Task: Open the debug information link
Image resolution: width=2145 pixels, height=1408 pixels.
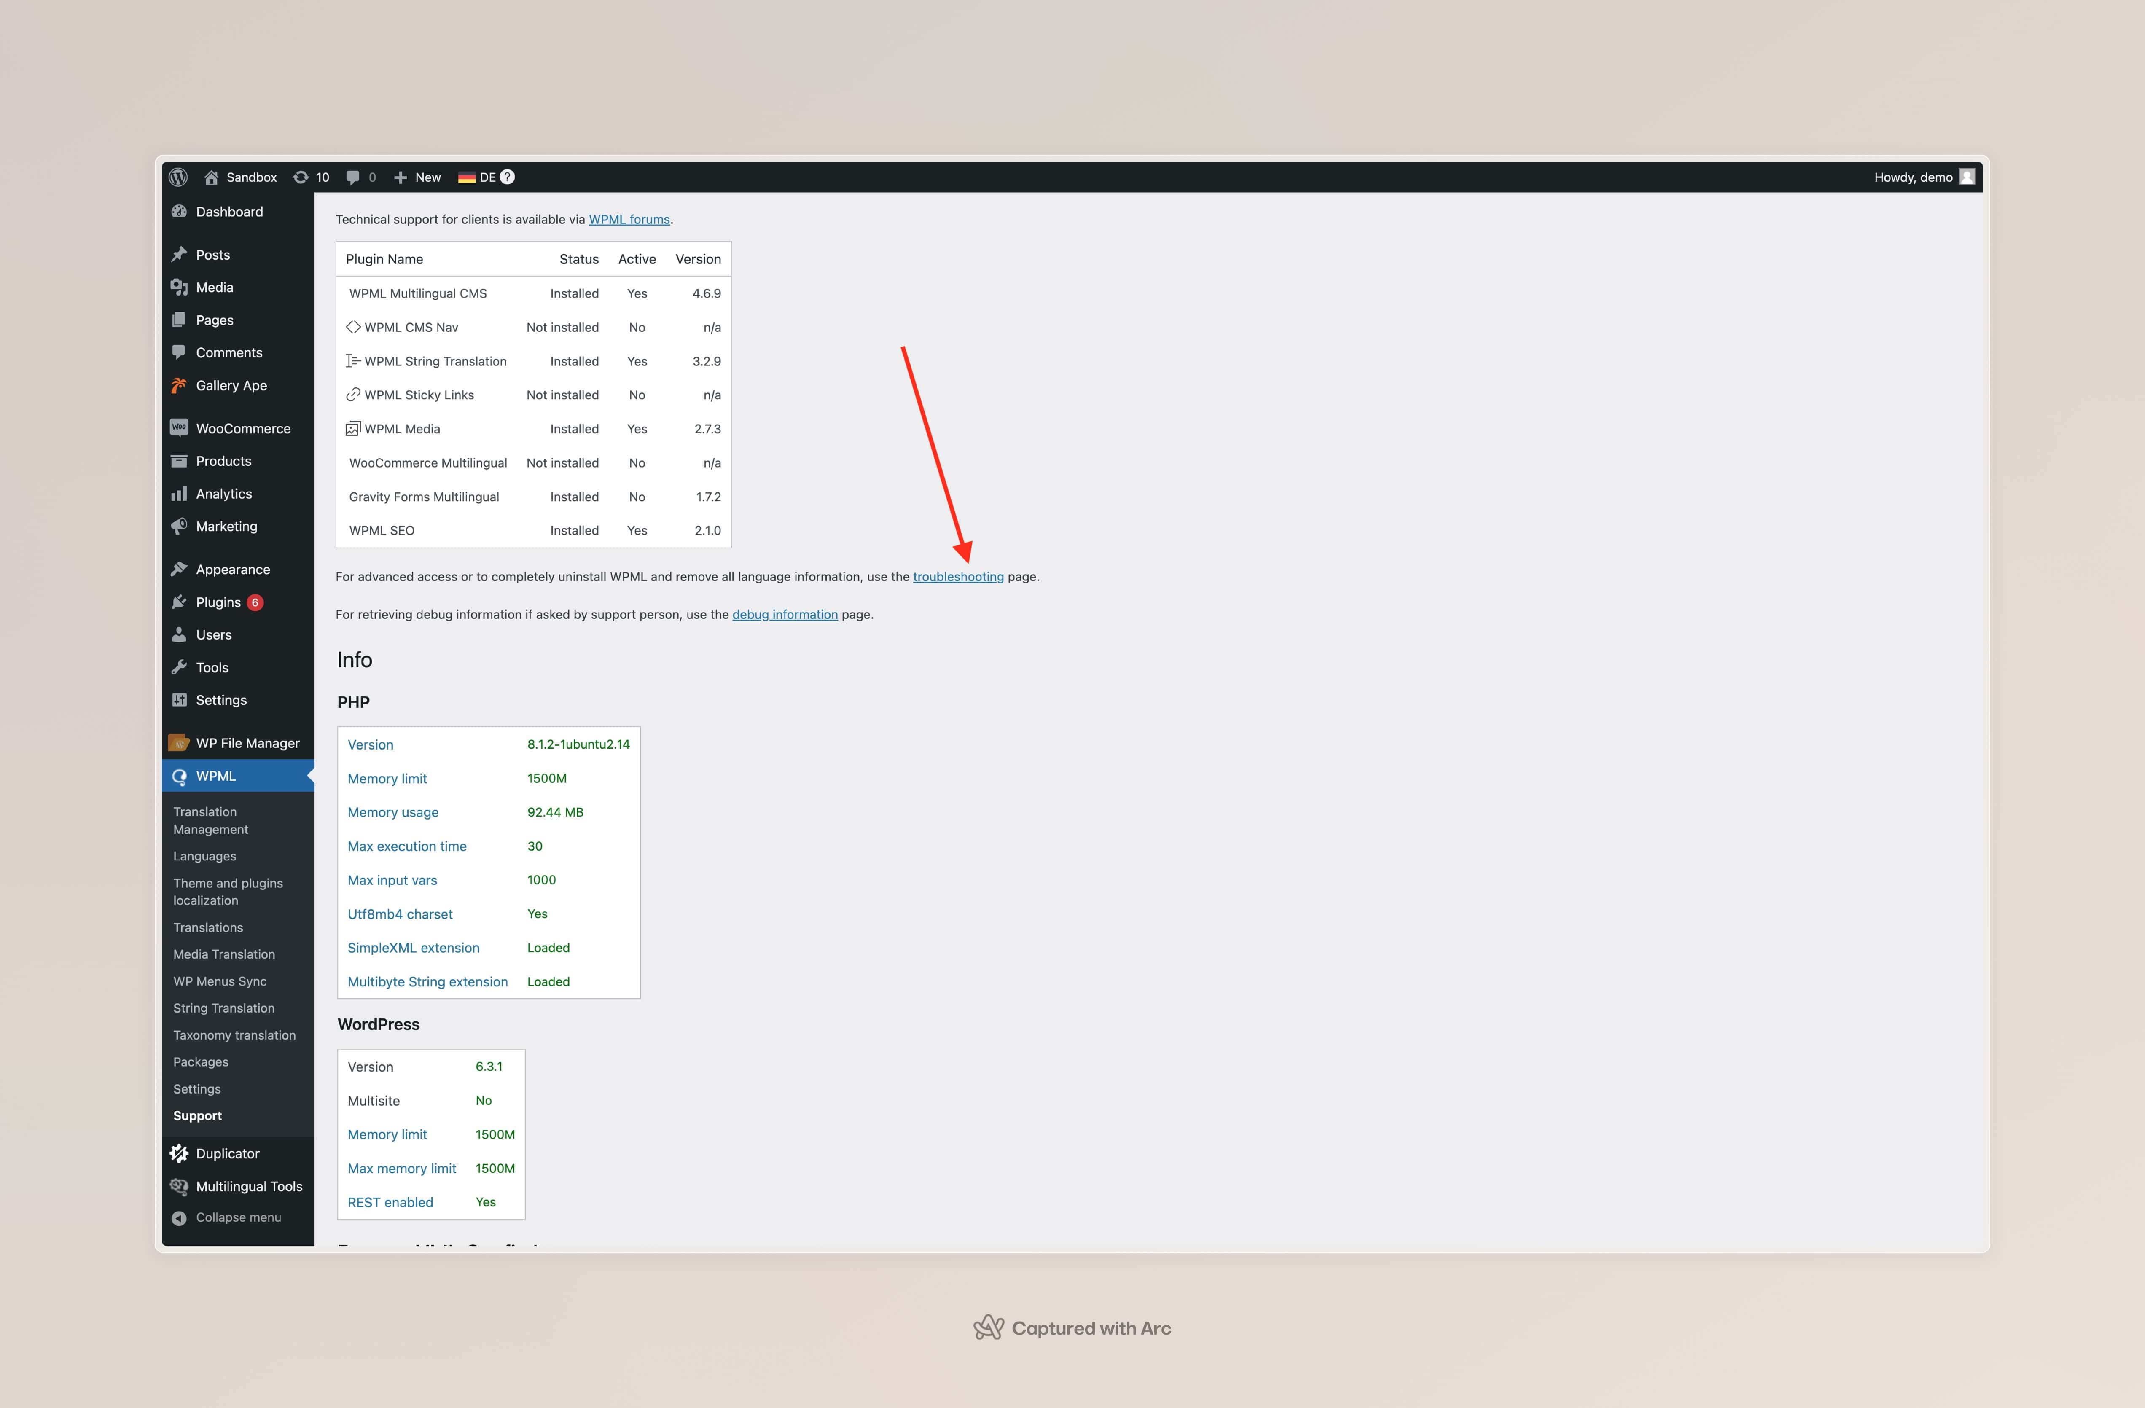Action: [785, 614]
